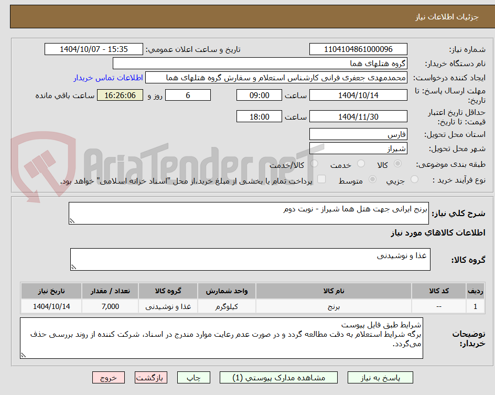Click the چاپ print button

[x=193, y=378]
